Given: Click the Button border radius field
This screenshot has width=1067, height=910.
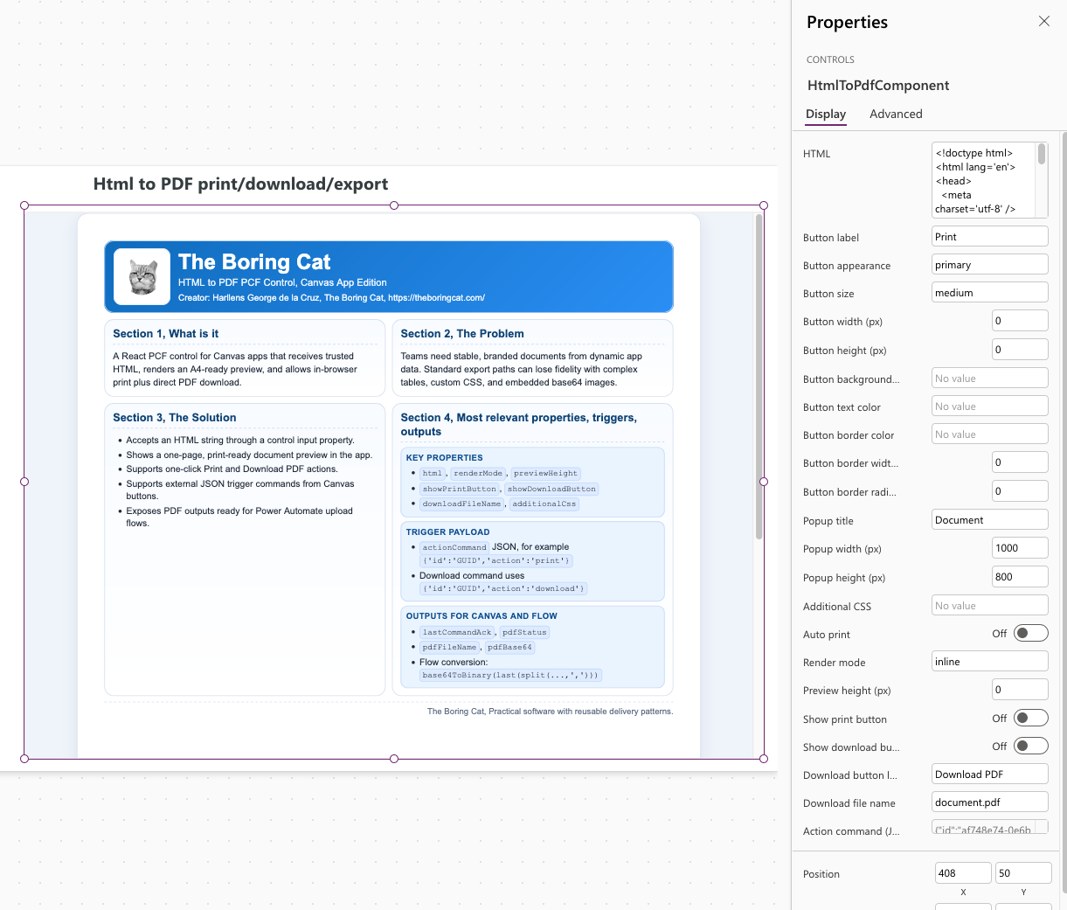Looking at the screenshot, I should 1020,490.
